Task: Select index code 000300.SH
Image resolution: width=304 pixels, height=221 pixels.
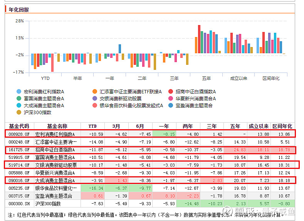Action: [x=19, y=204]
